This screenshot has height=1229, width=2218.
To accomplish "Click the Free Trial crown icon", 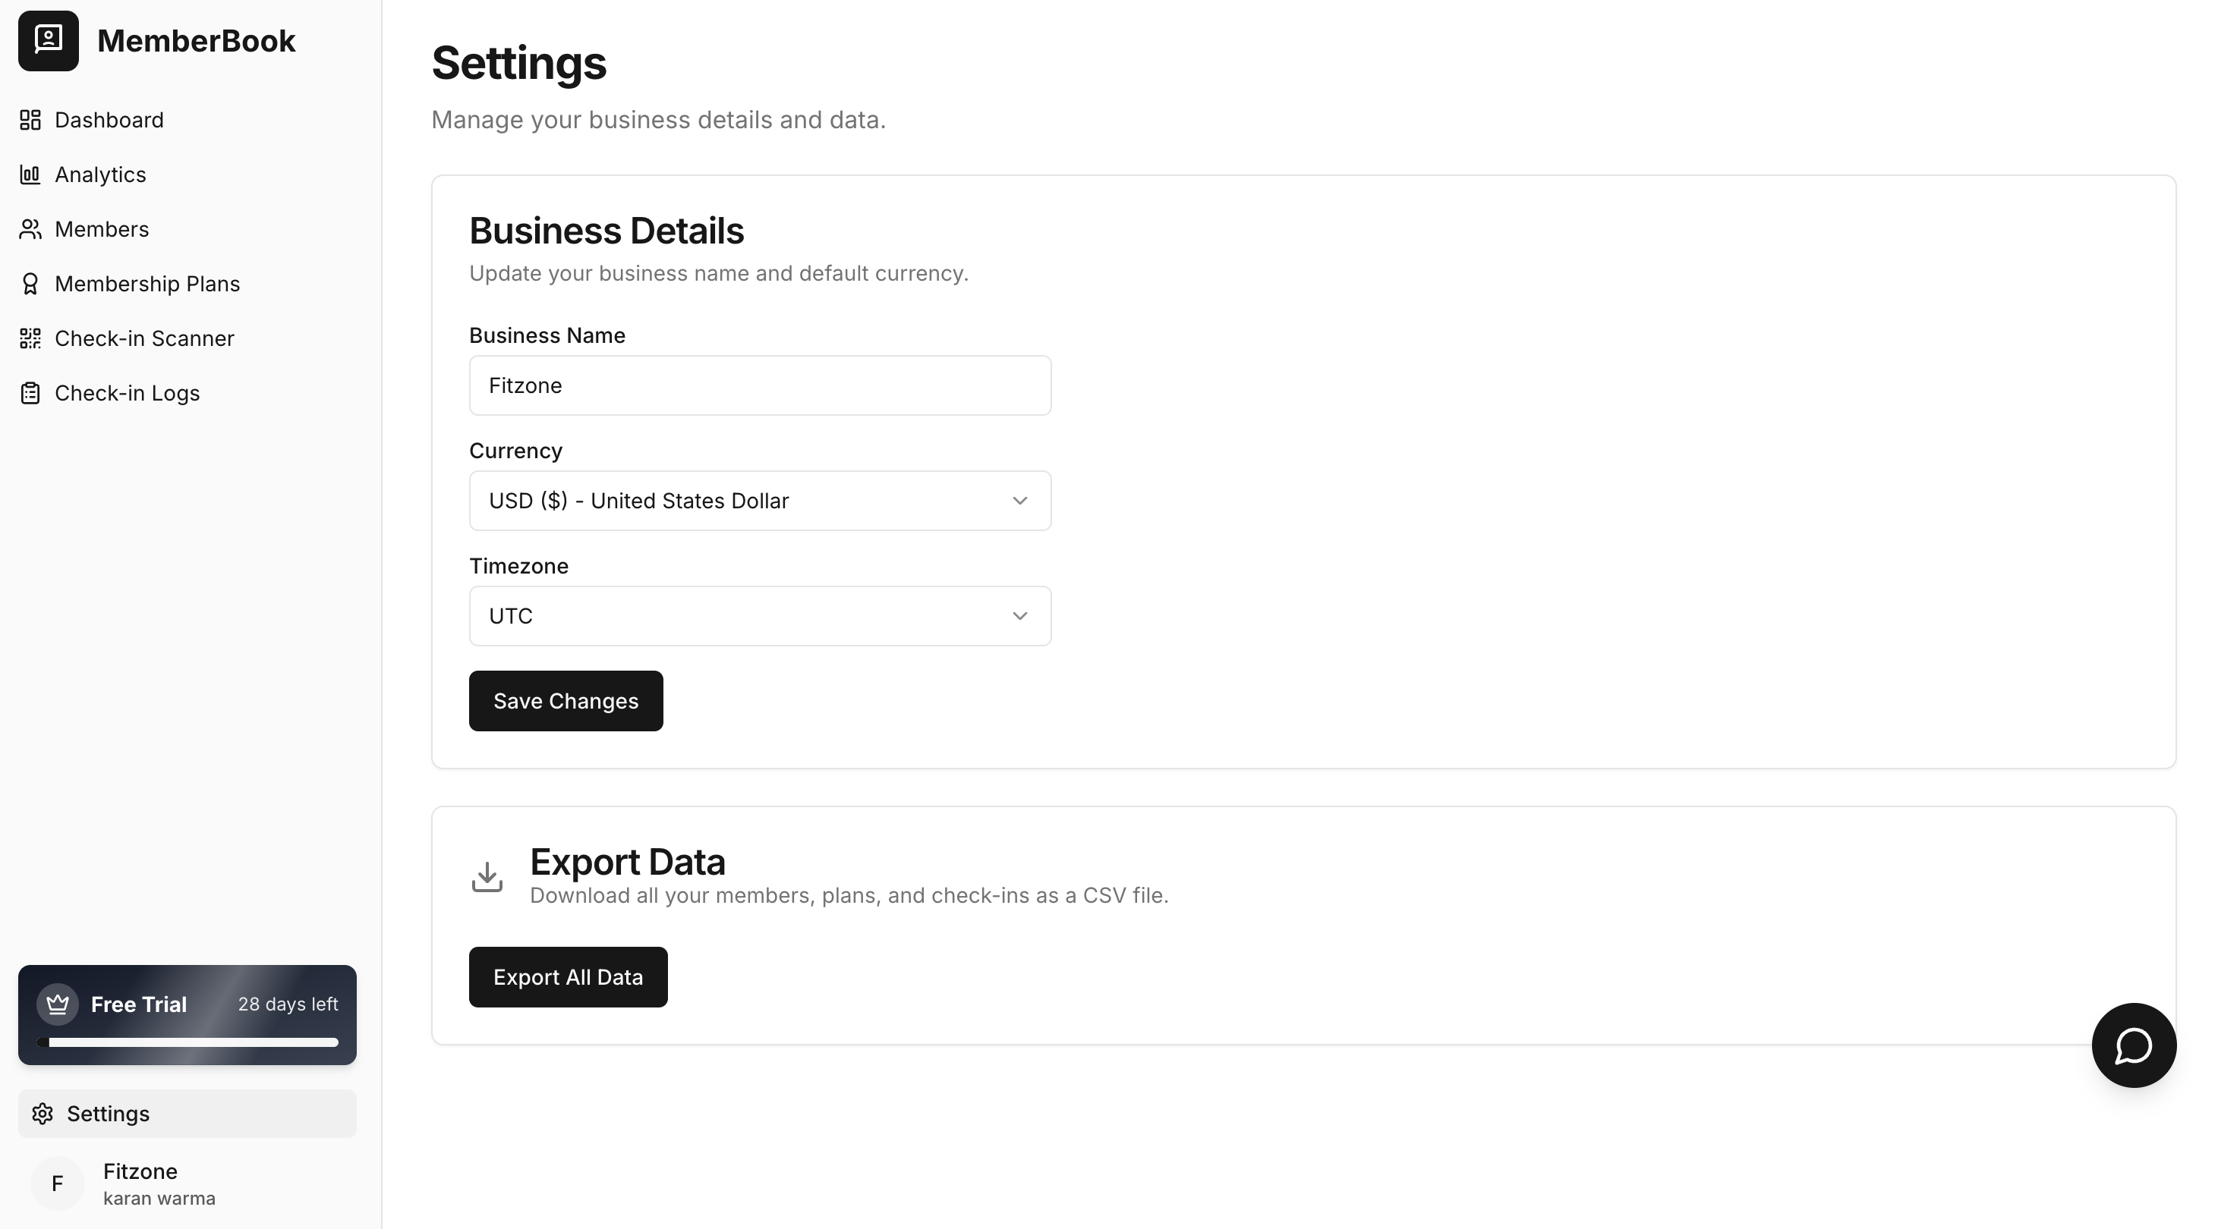I will click(x=58, y=1004).
